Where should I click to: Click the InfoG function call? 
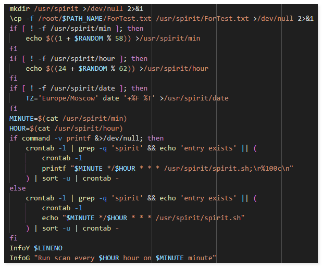[x=19, y=258]
